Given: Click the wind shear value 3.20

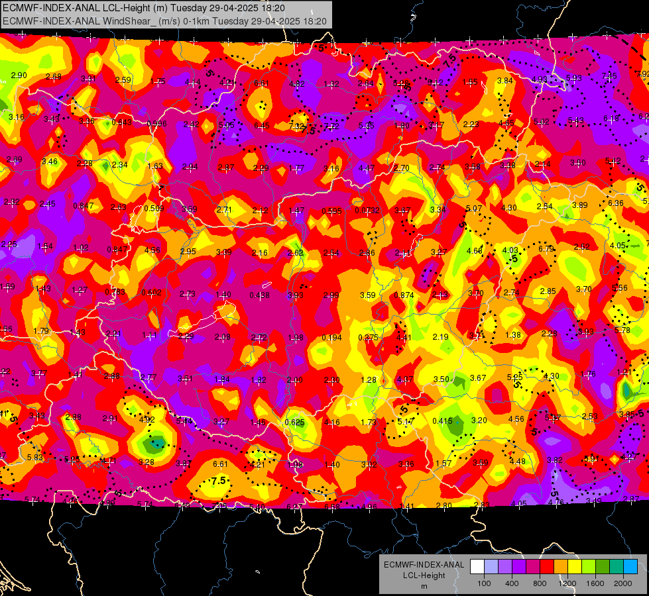Looking at the screenshot, I should (479, 421).
